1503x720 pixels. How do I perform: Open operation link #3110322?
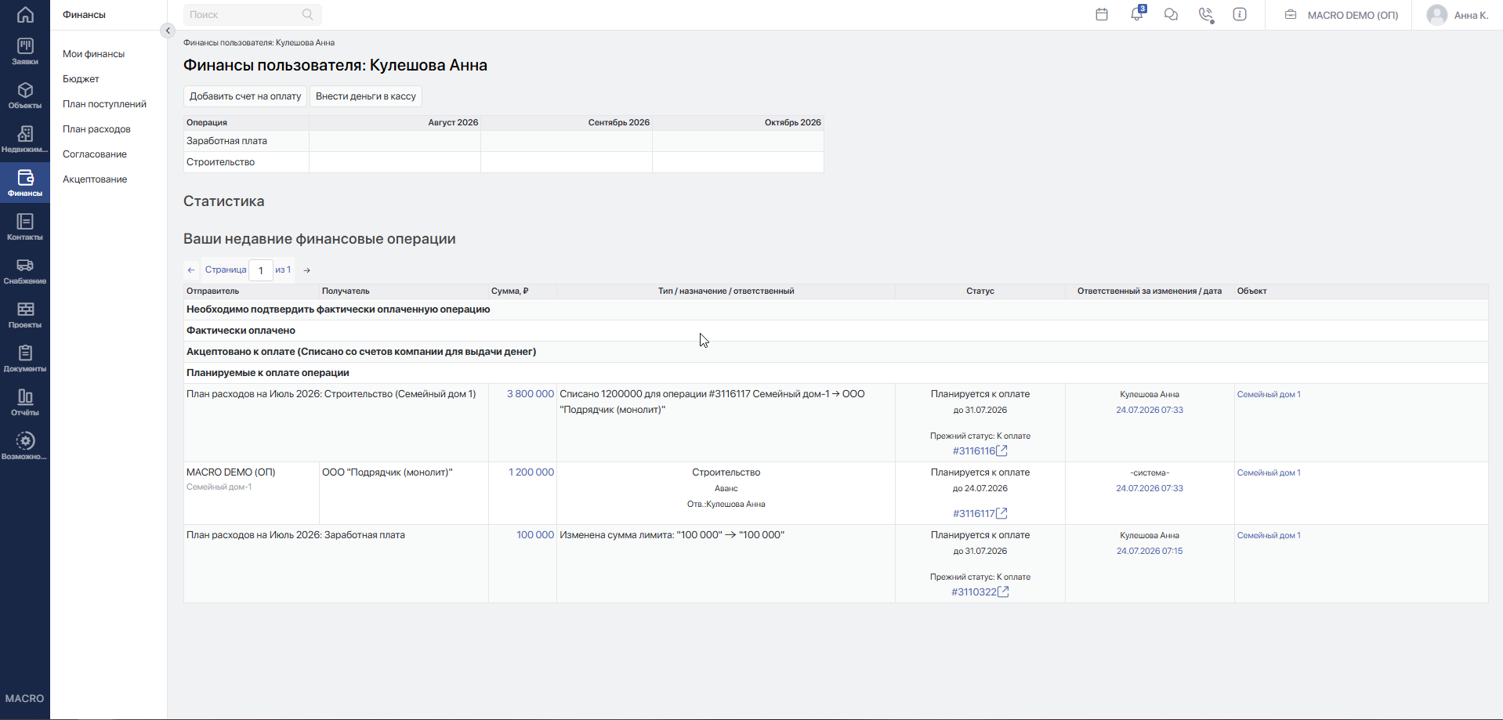(974, 592)
